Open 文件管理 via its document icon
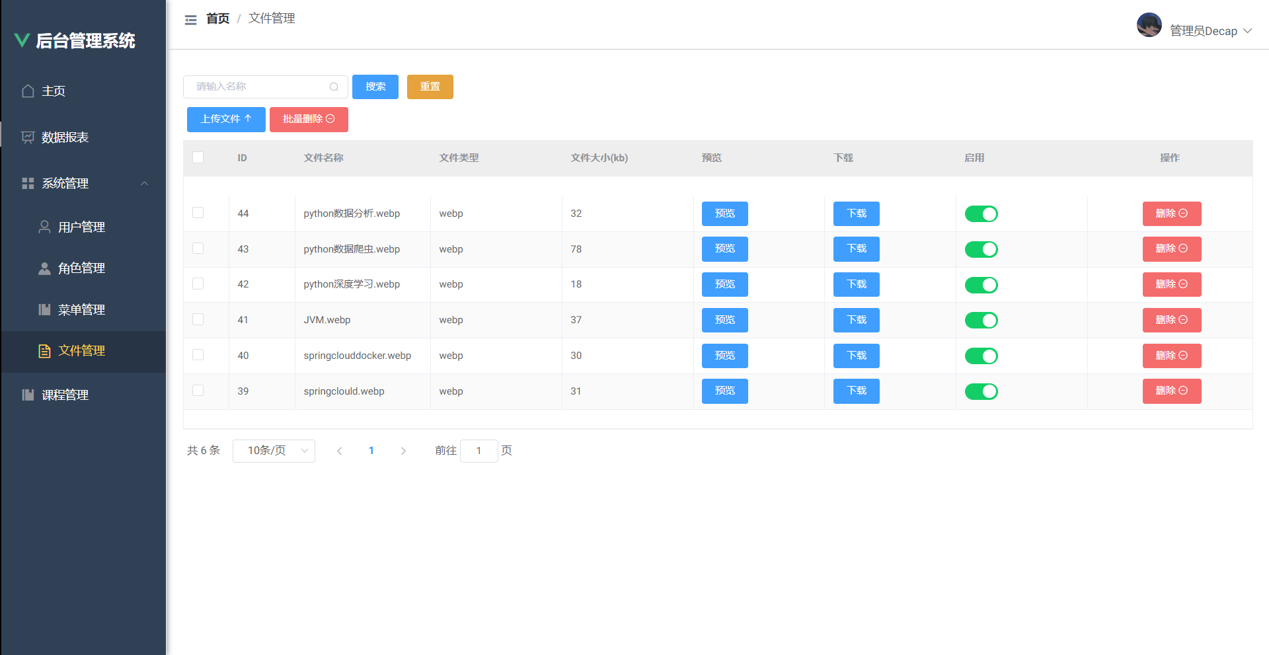The image size is (1269, 655). [44, 351]
